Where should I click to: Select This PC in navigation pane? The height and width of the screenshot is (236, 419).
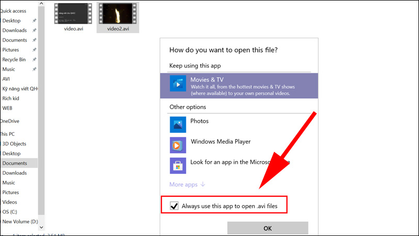point(7,134)
